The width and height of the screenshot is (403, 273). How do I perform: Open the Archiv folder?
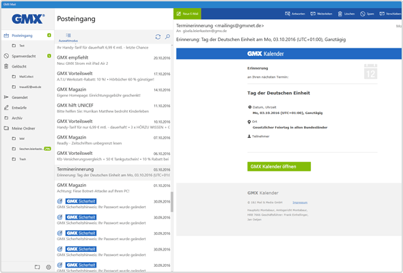[27, 118]
